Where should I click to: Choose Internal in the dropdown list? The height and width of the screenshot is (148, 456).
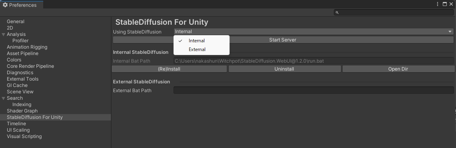[202, 41]
